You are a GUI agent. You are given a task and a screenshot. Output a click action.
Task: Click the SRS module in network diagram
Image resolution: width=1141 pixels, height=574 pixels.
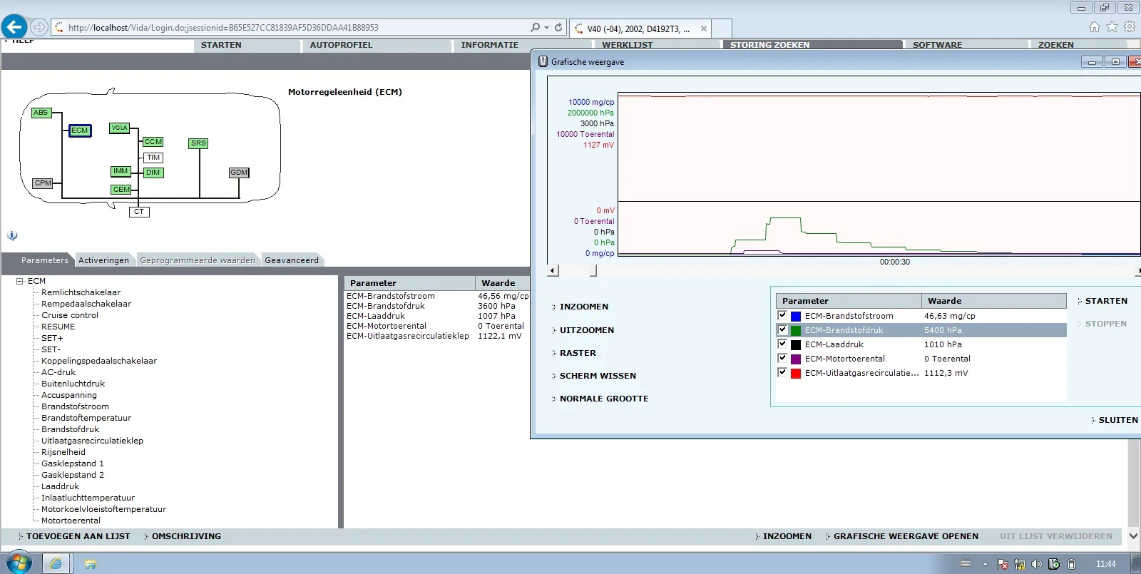[x=198, y=143]
